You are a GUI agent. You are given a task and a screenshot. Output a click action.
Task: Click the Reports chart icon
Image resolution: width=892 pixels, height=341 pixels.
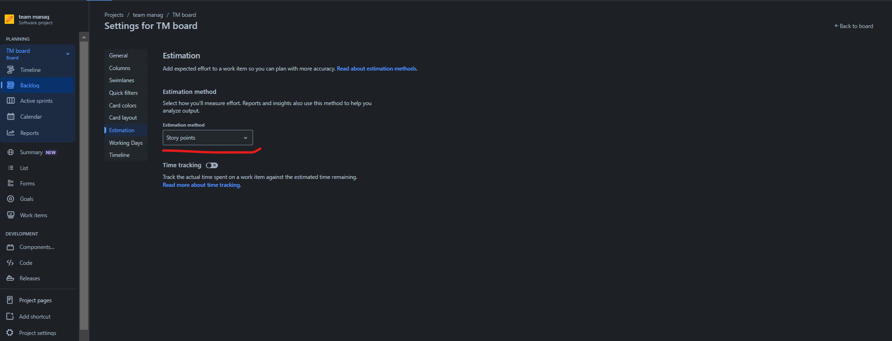click(x=10, y=133)
